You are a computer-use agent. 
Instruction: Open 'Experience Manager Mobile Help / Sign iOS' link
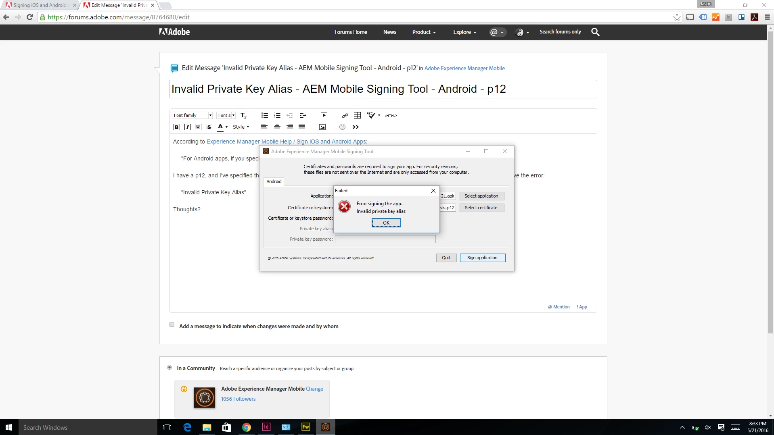click(287, 142)
